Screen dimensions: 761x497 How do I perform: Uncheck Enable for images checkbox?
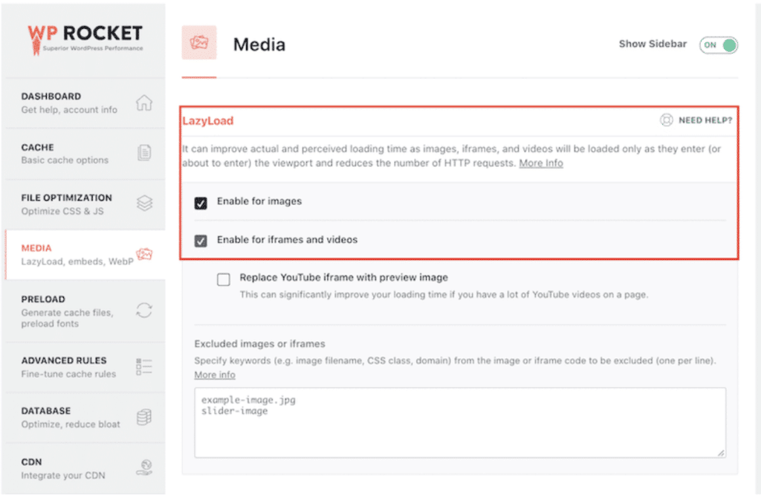click(201, 203)
